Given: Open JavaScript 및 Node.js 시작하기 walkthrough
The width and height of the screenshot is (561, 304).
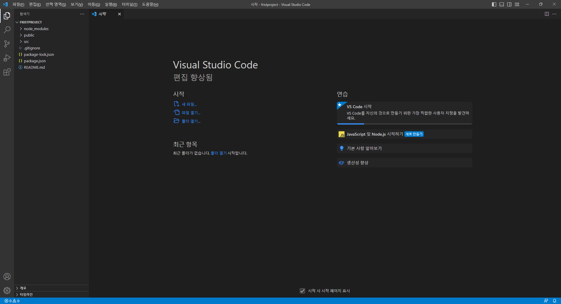Looking at the screenshot, I should point(405,134).
